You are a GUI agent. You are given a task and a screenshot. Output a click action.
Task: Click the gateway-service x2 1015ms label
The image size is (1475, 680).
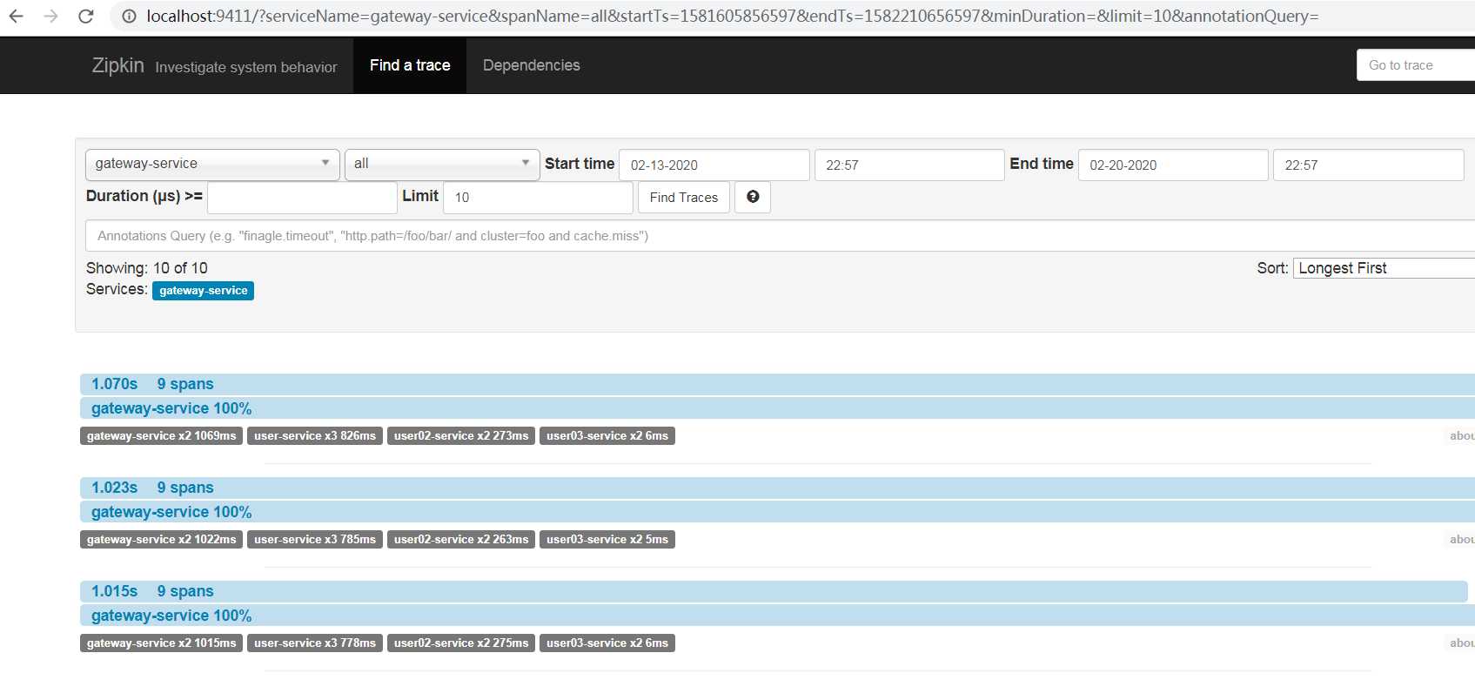[x=161, y=643]
